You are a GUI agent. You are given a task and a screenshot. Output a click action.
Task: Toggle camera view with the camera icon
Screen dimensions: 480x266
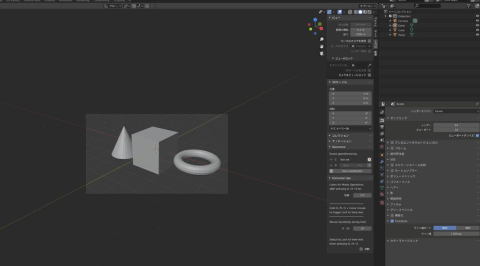(322, 53)
